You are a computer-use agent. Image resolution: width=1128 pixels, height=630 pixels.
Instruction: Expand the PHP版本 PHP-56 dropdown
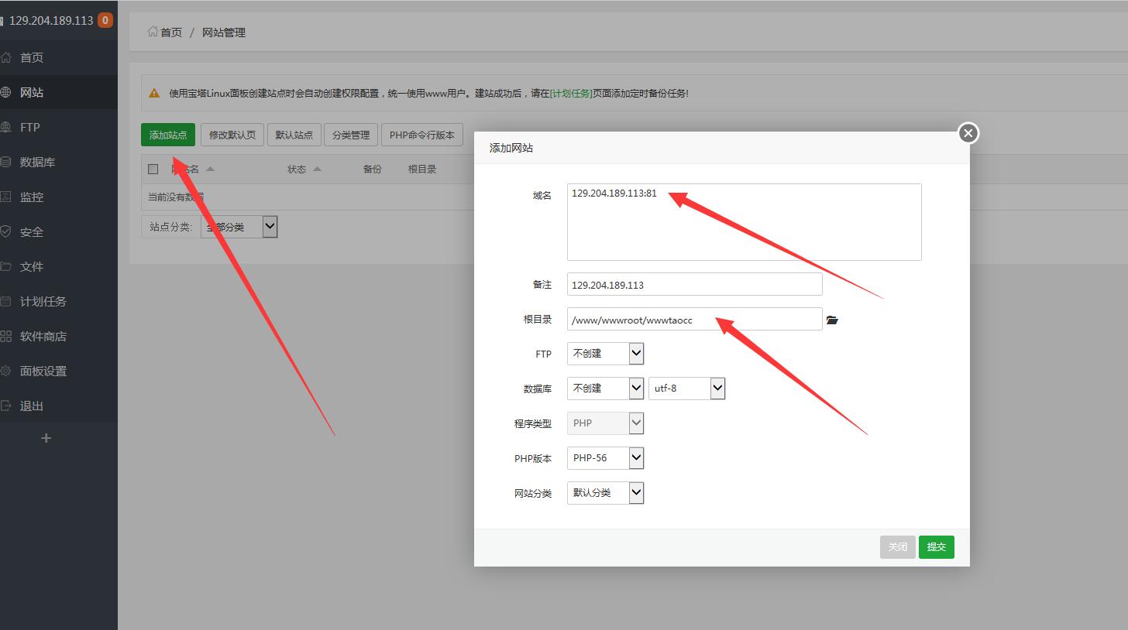click(605, 458)
